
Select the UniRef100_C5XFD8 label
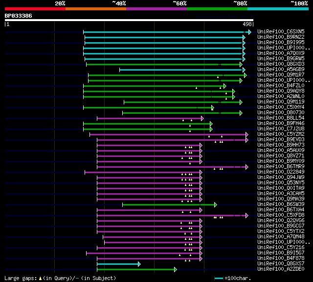281,215
